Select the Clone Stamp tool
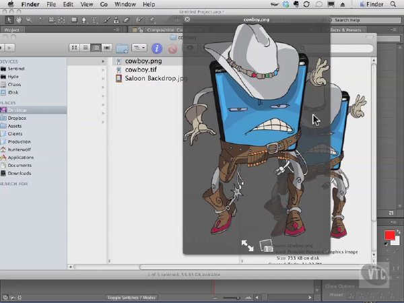The width and height of the screenshot is (404, 303). 116,20
